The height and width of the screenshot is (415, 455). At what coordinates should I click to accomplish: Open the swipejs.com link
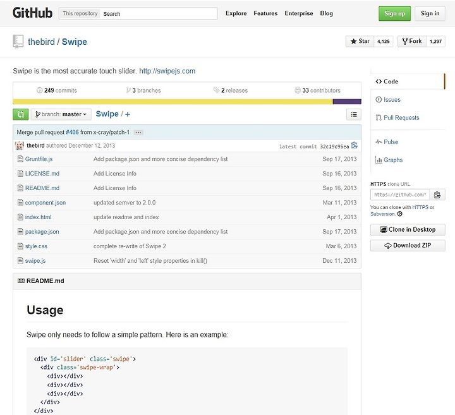pos(167,71)
